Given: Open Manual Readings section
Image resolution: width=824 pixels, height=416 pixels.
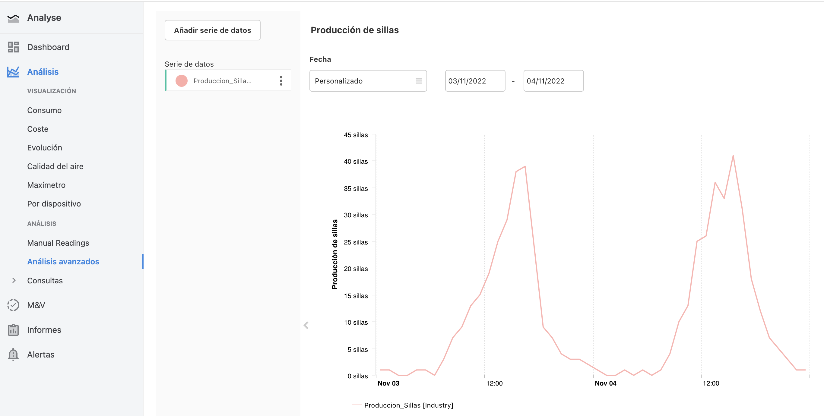Looking at the screenshot, I should click(x=58, y=243).
